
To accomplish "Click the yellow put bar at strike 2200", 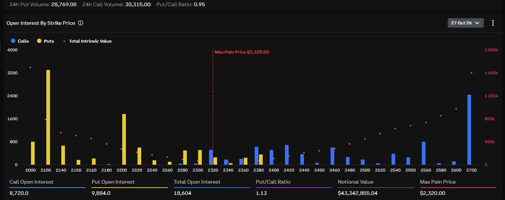I will coord(124,139).
